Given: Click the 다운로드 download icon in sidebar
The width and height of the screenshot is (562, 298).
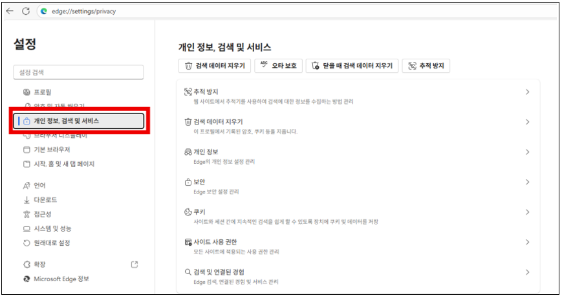Looking at the screenshot, I should point(27,200).
